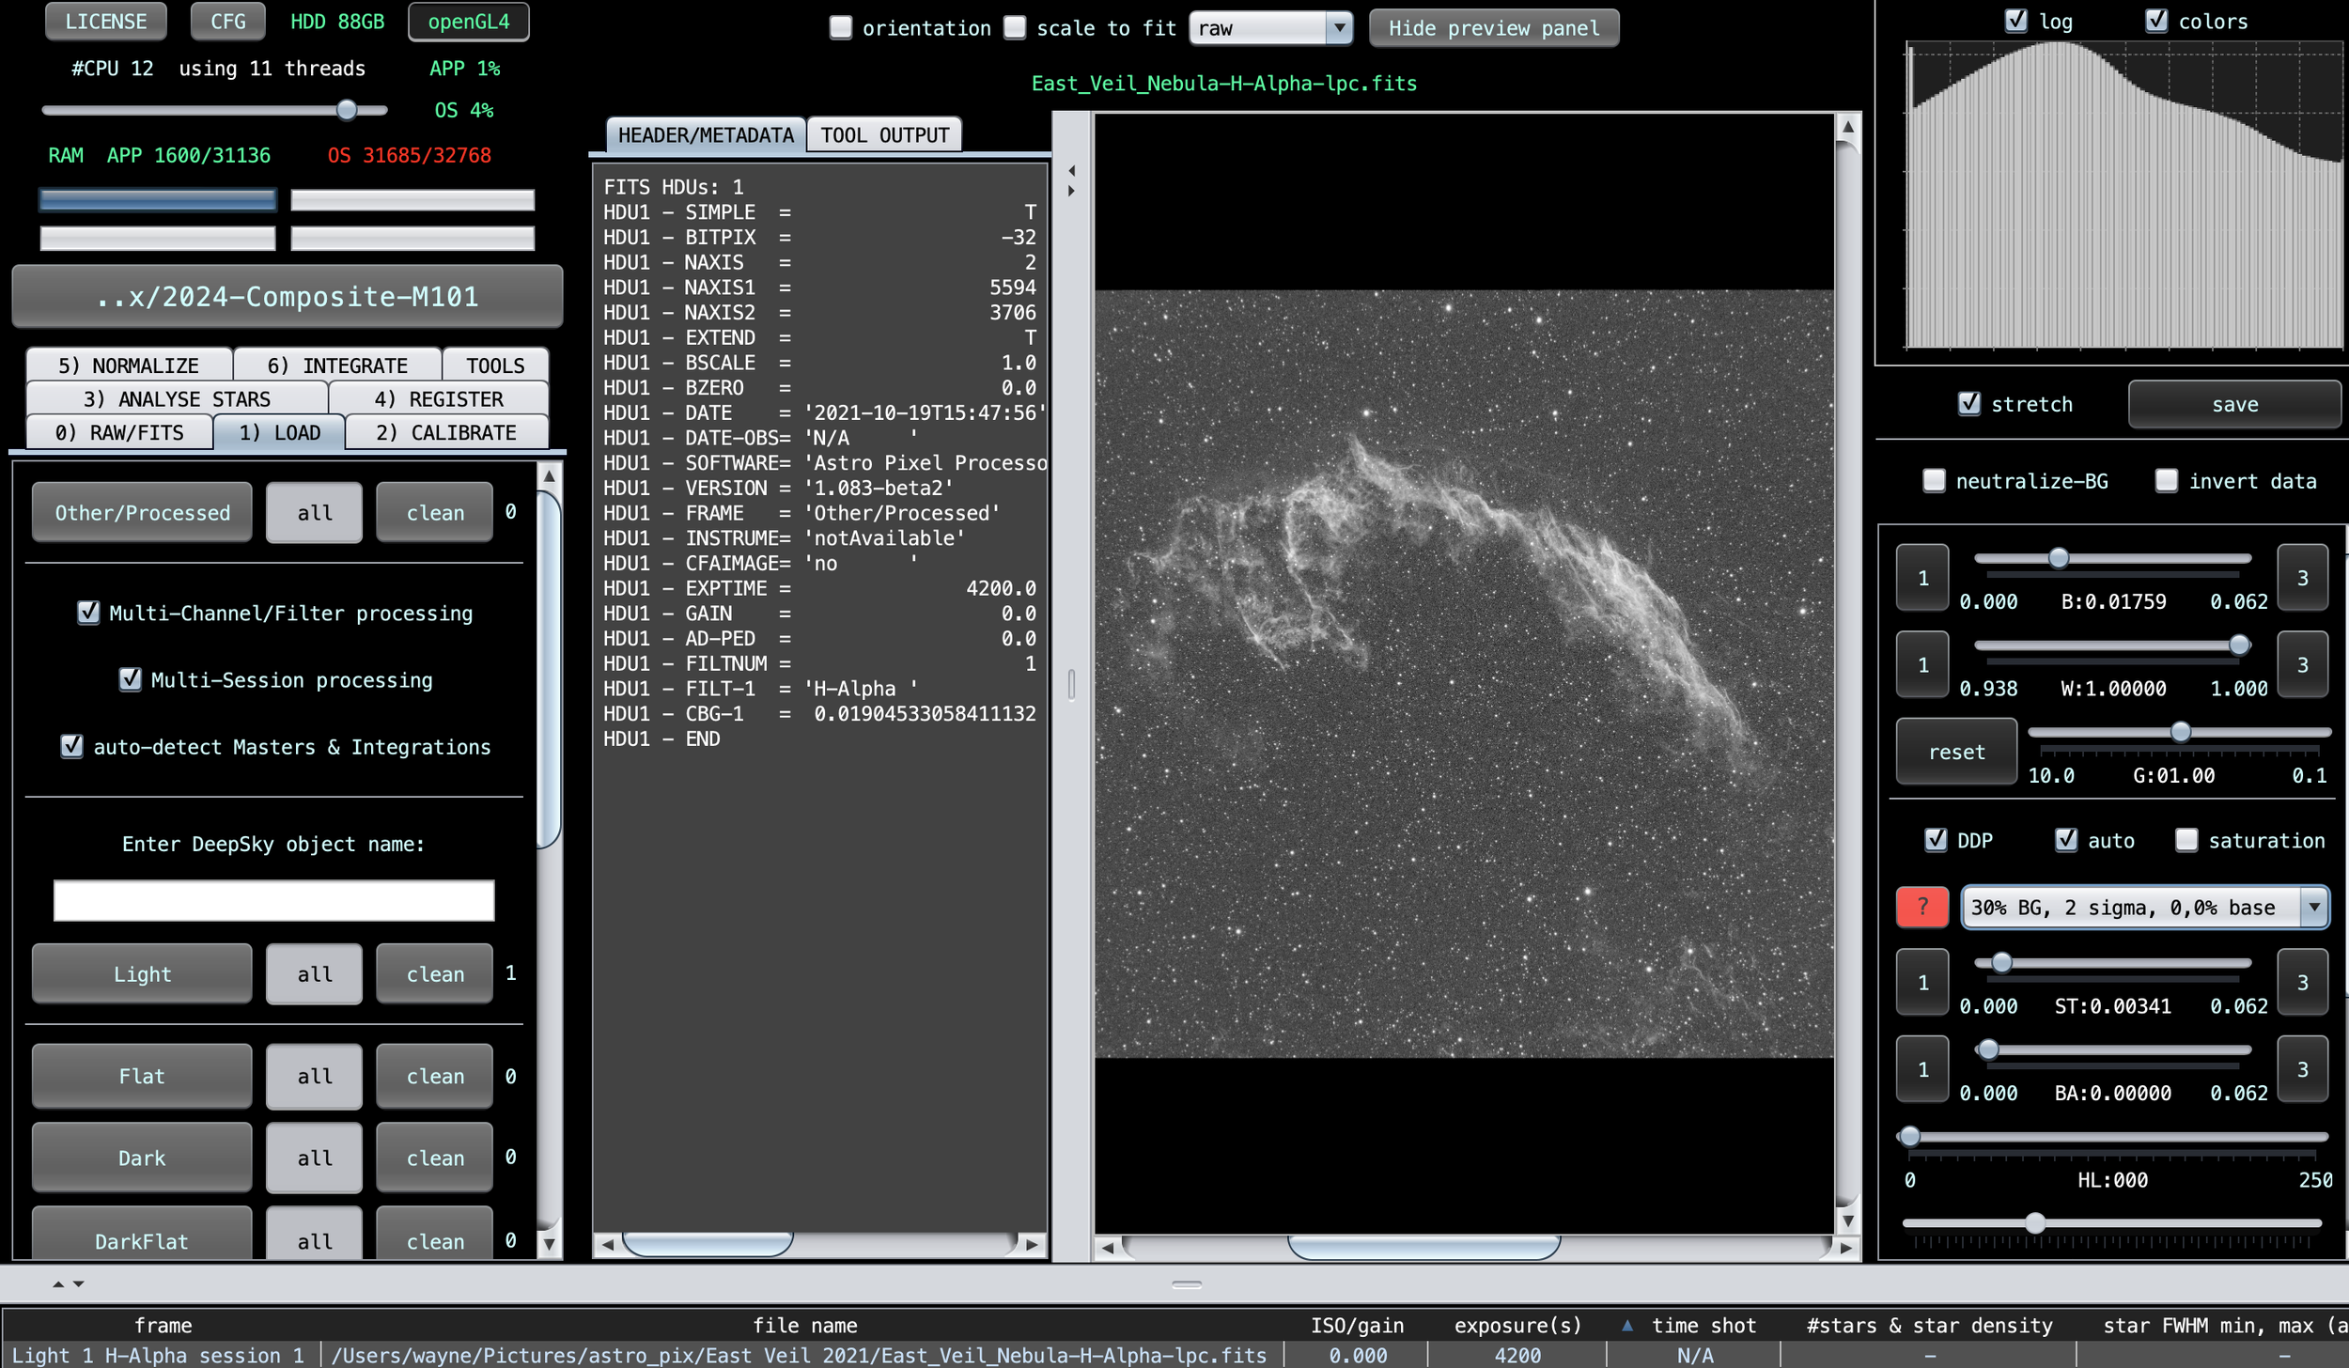The height and width of the screenshot is (1368, 2349).
Task: Click the down arrow of load panel scrollbar
Action: [x=550, y=1243]
